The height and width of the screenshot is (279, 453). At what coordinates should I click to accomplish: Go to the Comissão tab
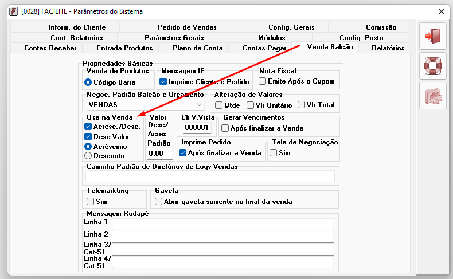click(369, 27)
